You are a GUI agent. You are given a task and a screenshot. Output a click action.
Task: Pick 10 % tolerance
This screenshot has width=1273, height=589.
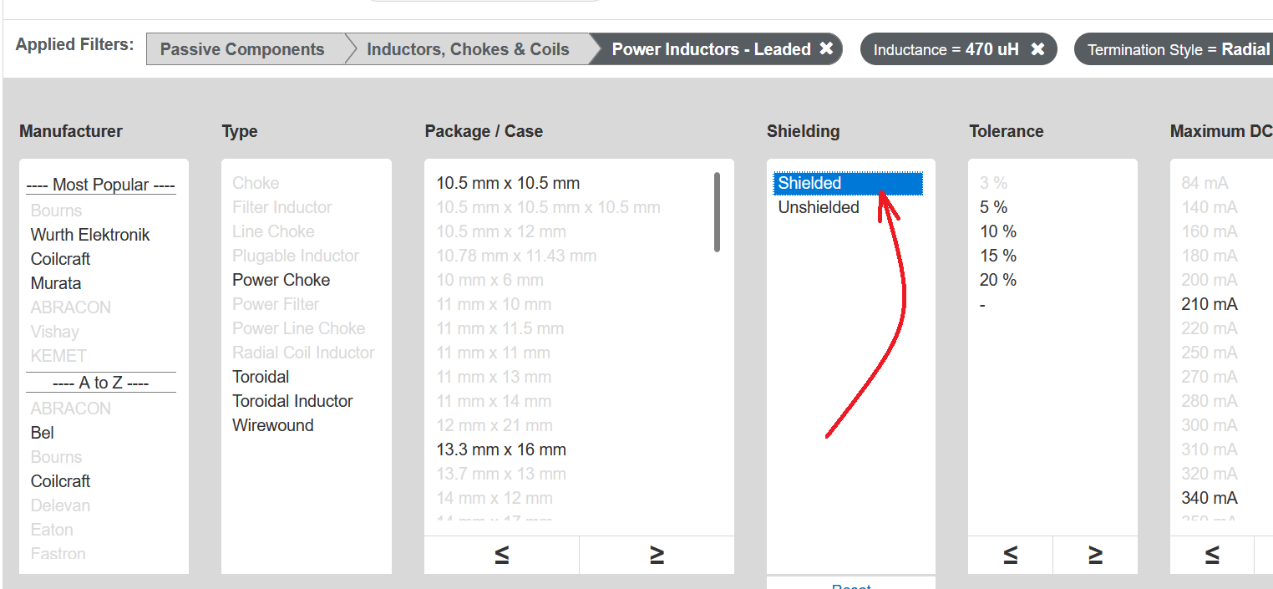(x=998, y=231)
